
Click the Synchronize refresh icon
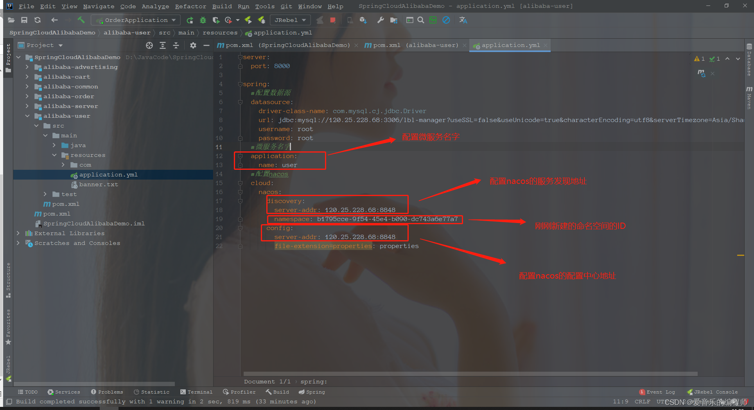click(38, 20)
